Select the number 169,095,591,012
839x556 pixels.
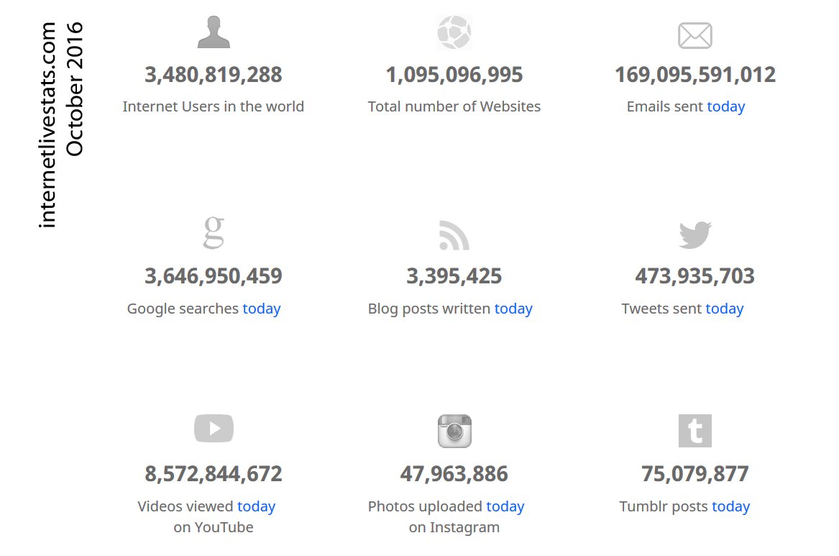pyautogui.click(x=695, y=75)
